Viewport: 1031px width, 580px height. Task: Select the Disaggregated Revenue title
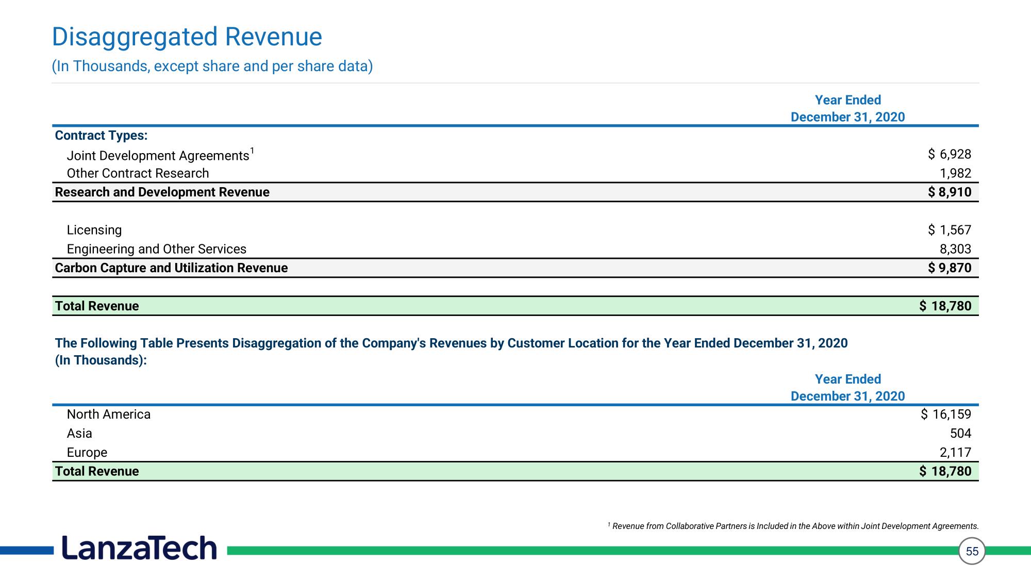tap(187, 37)
